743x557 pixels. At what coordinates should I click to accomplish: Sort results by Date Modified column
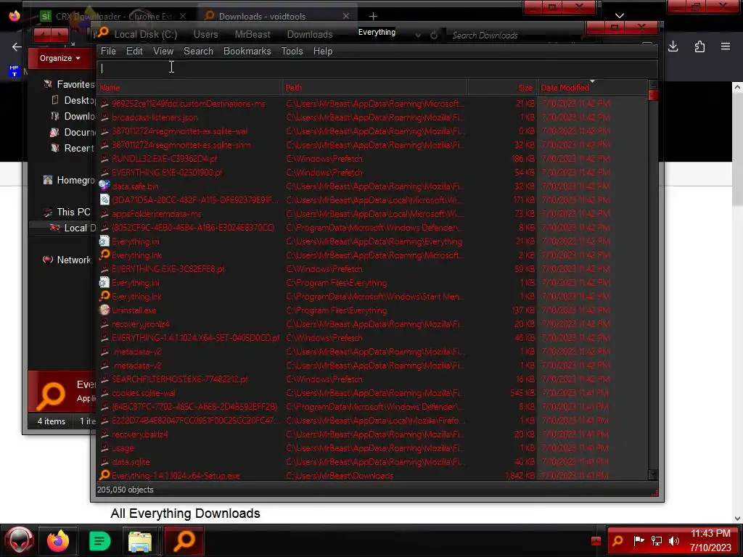pyautogui.click(x=592, y=88)
